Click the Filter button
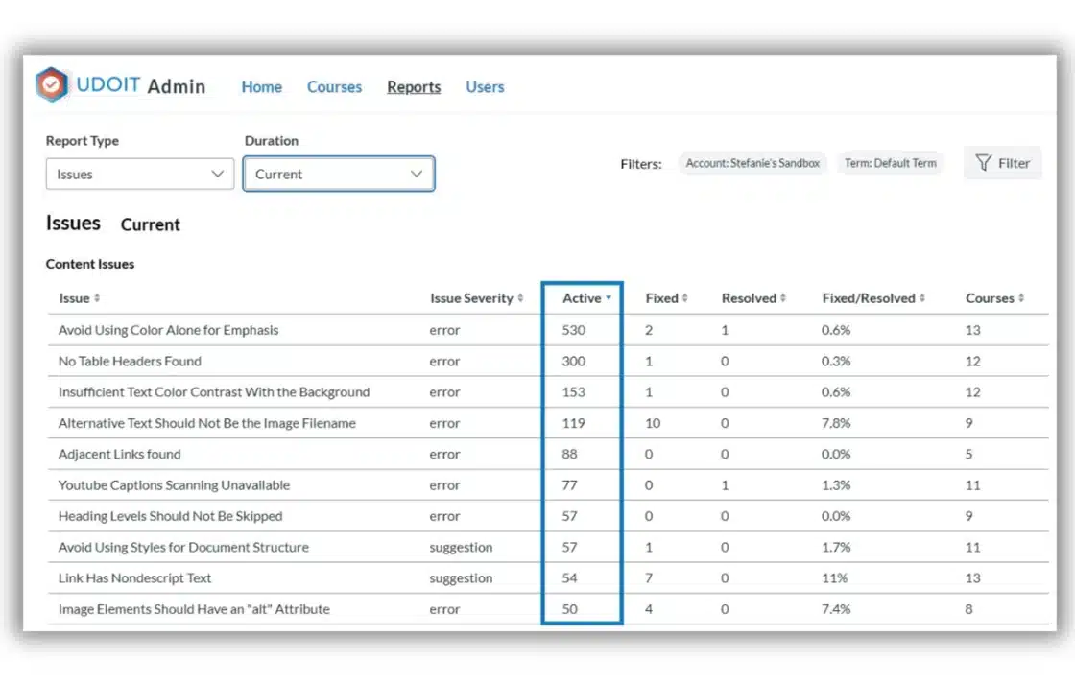Screen dimensions: 1075x683 click(1002, 163)
